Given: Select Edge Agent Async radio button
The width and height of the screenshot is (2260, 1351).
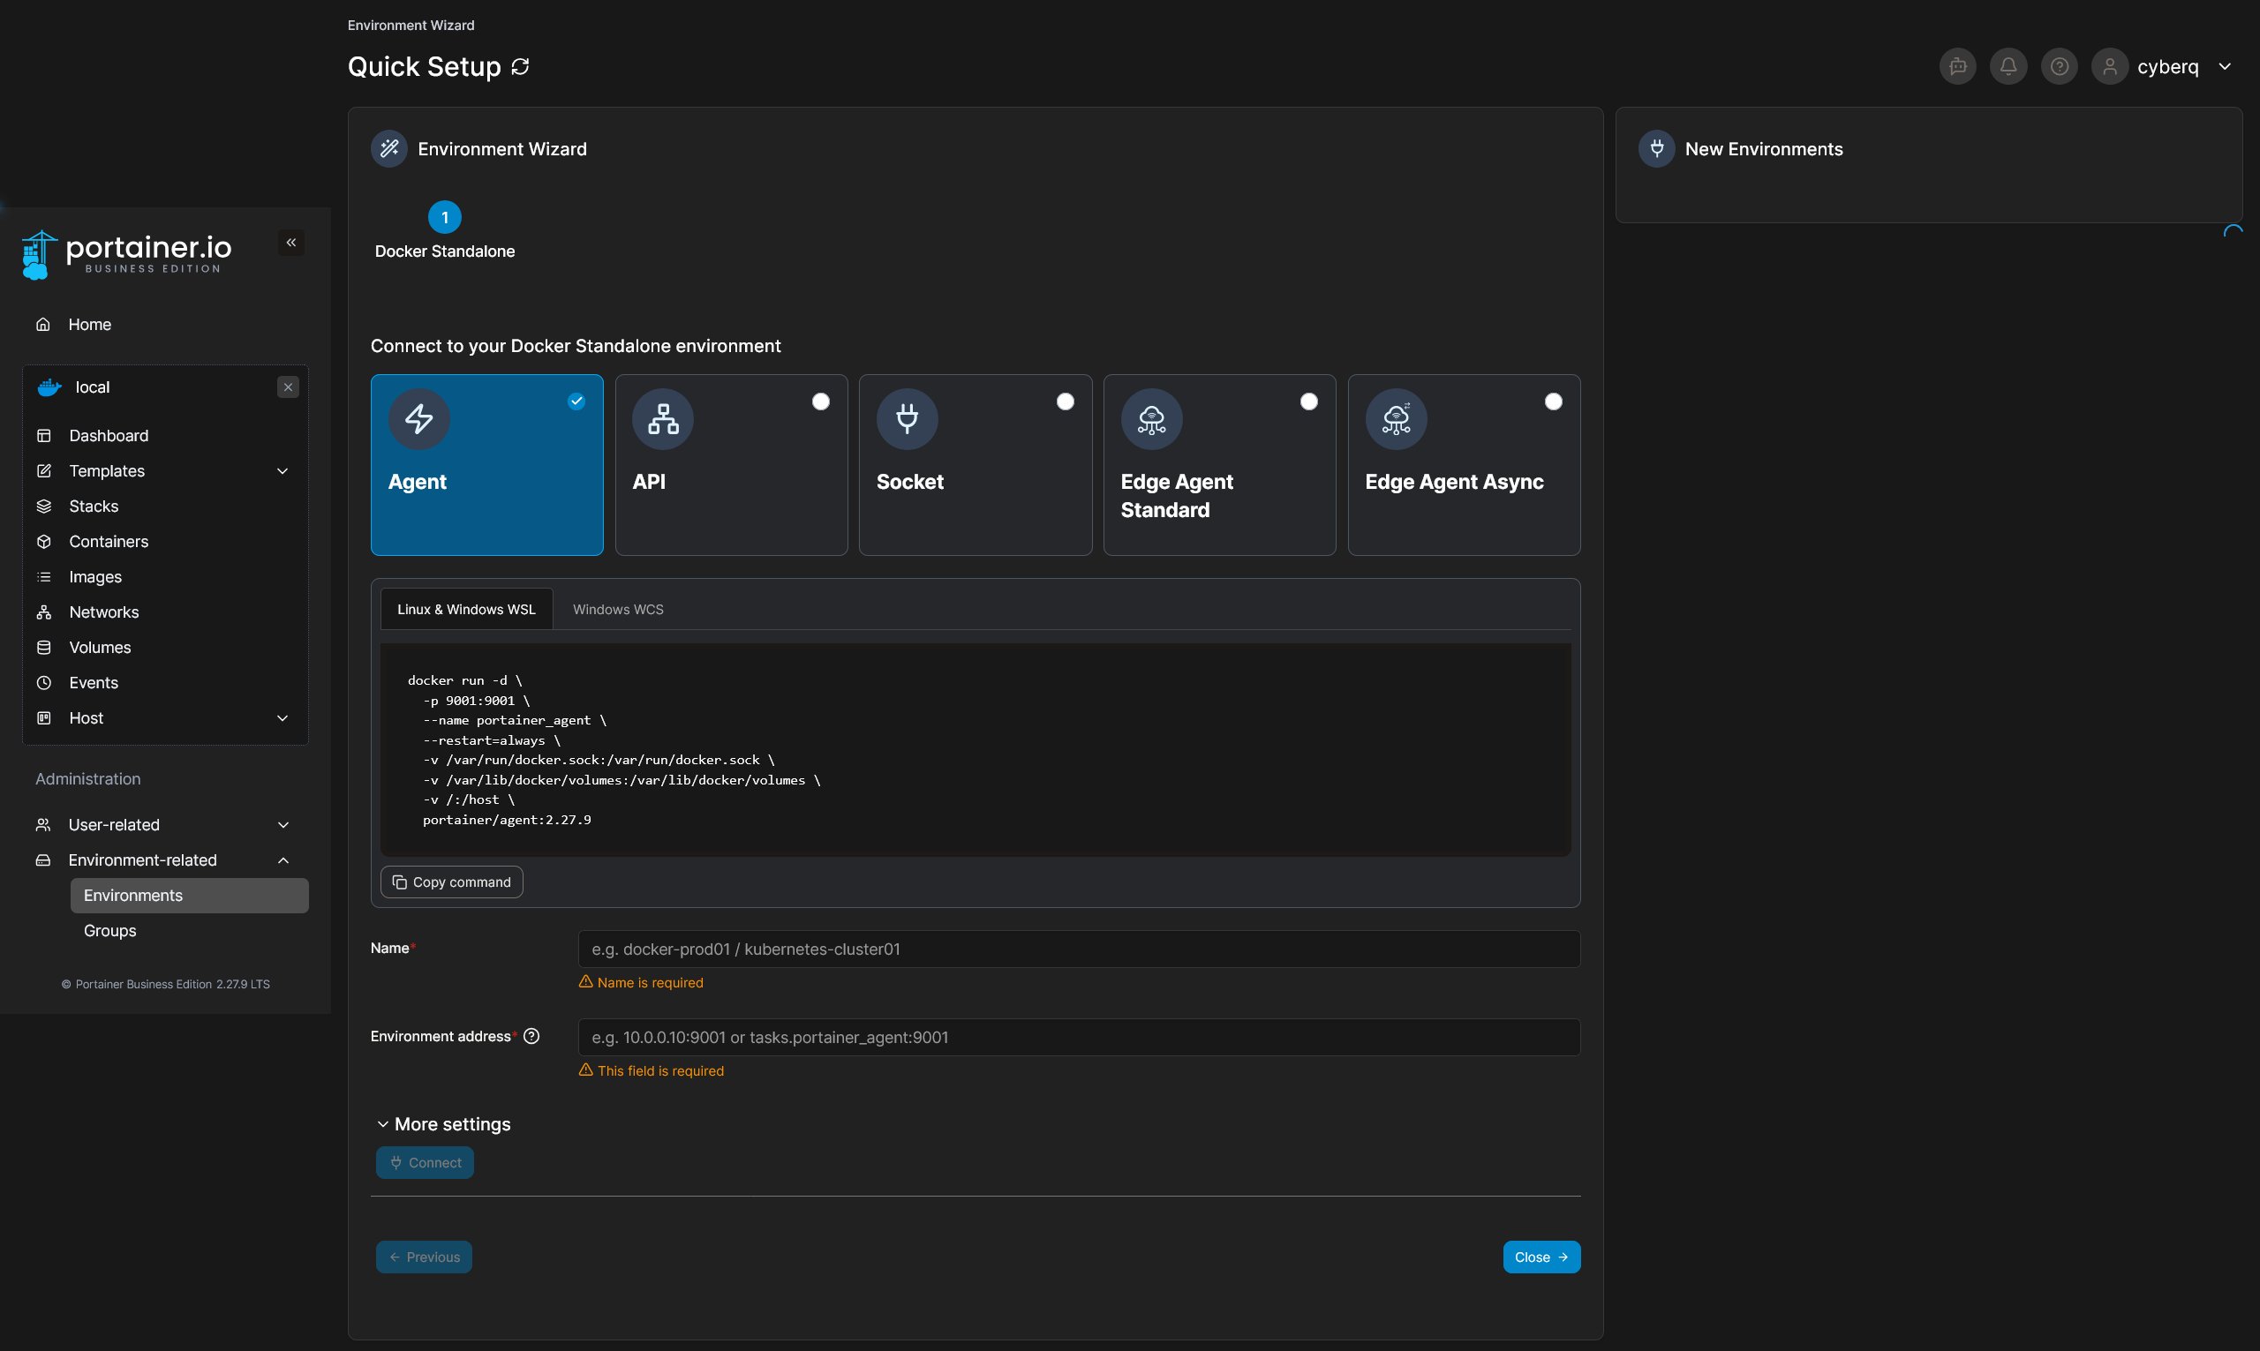Looking at the screenshot, I should [1554, 402].
